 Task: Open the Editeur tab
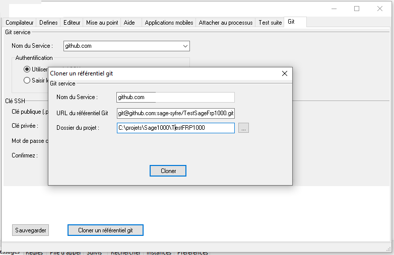72,23
